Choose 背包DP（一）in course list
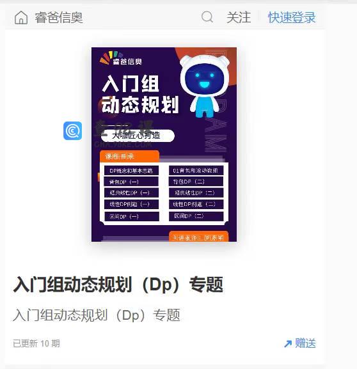357x369 pixels. click(131, 182)
